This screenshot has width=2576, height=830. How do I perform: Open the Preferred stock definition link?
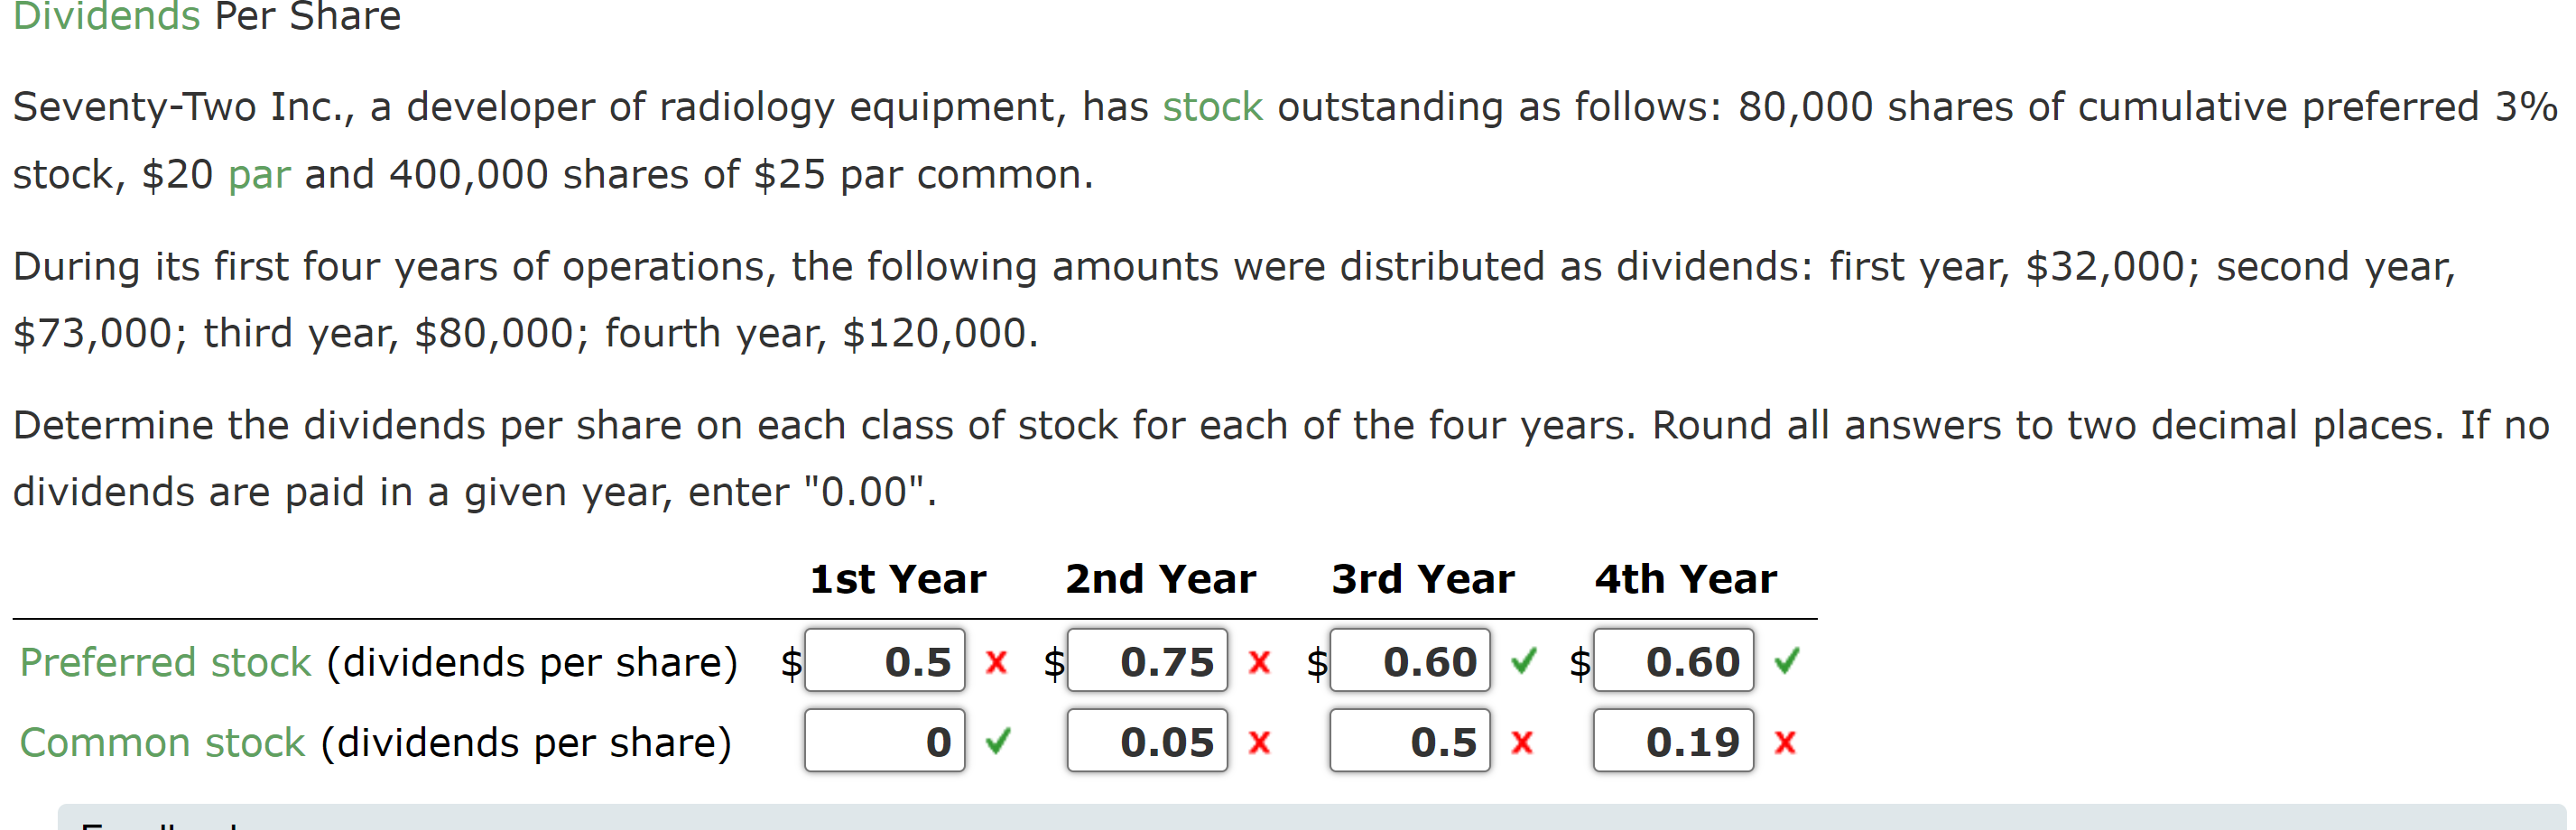[x=164, y=662]
